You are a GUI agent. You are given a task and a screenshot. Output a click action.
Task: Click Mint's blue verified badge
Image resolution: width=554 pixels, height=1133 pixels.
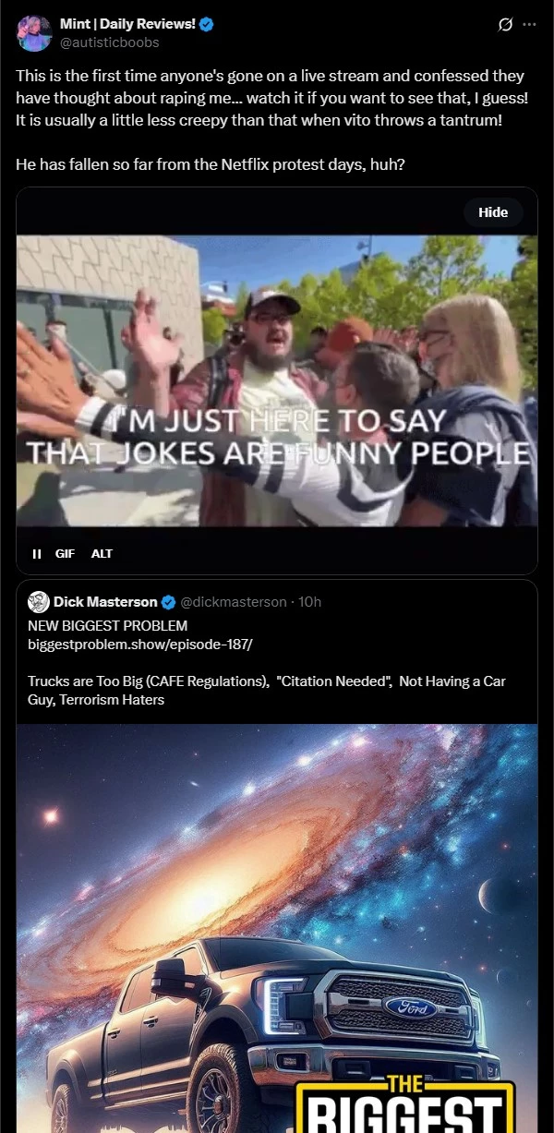(x=207, y=25)
